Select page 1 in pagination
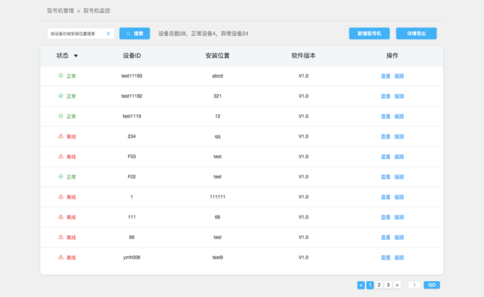484x297 pixels. coord(370,285)
